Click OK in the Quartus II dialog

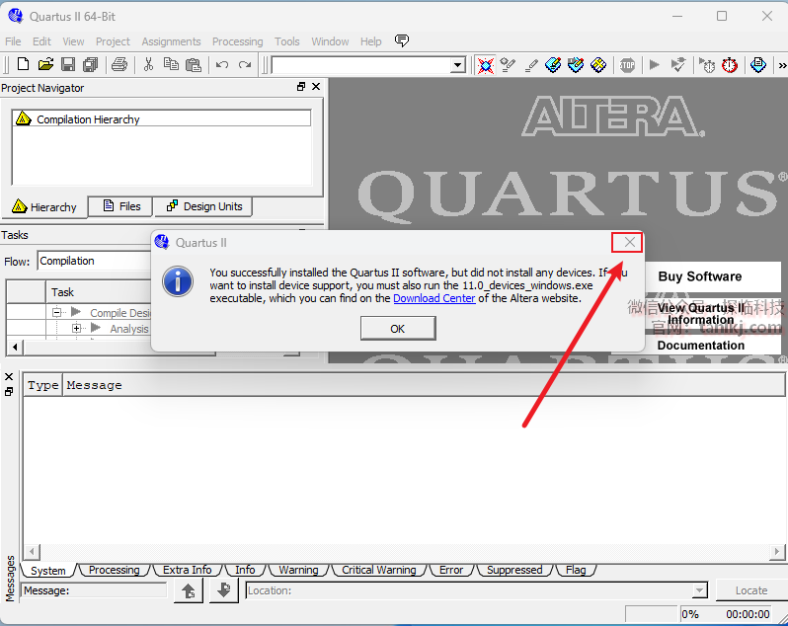[x=398, y=329]
